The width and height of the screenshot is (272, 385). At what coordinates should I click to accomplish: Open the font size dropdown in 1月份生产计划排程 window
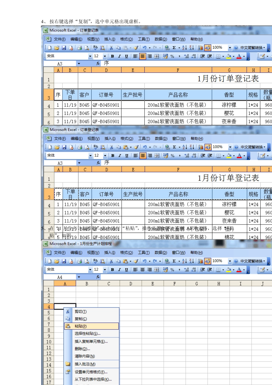coord(105,270)
